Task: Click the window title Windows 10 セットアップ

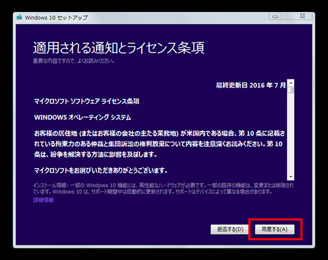Action: point(56,18)
